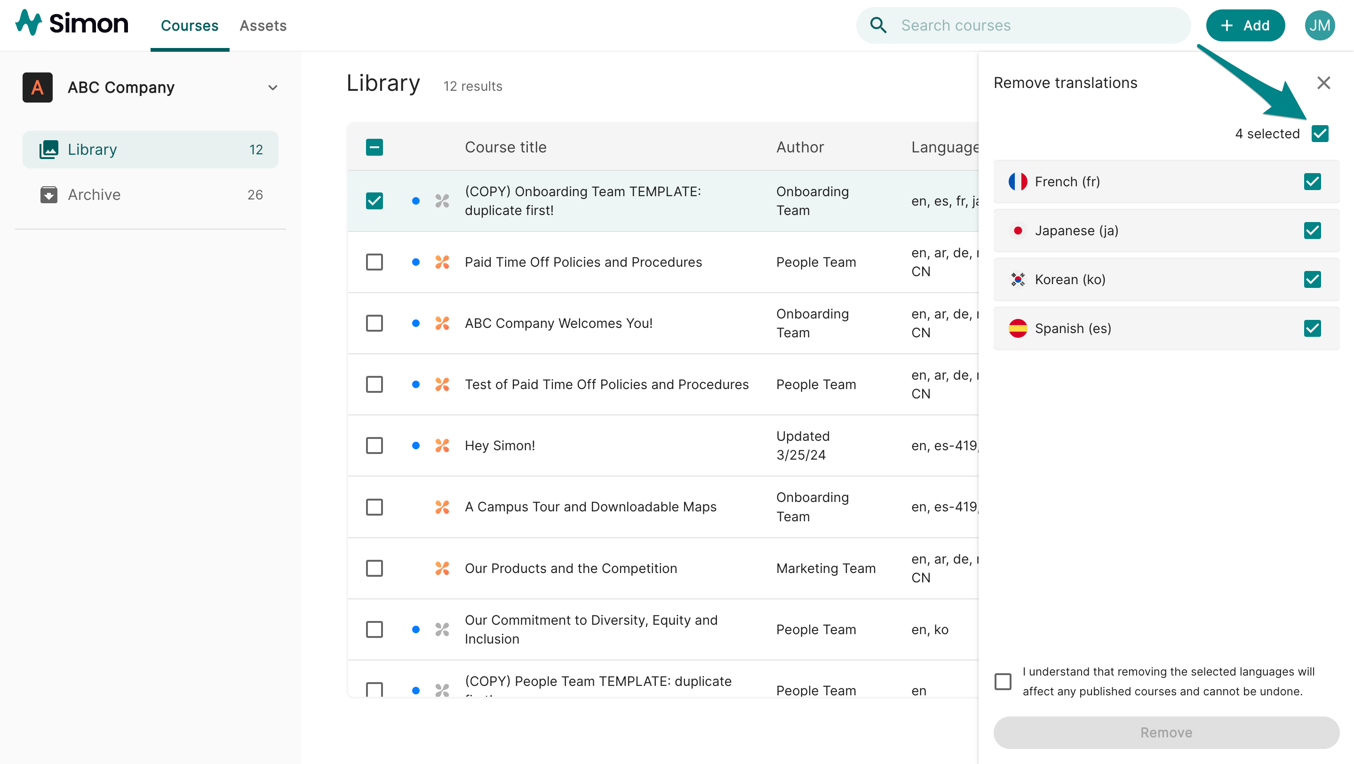Click the Library sidebar icon
Screen dimensions: 1354x764
[48, 149]
